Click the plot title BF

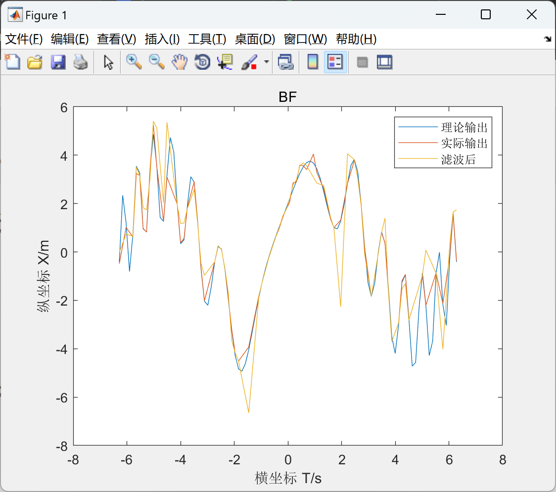[287, 97]
